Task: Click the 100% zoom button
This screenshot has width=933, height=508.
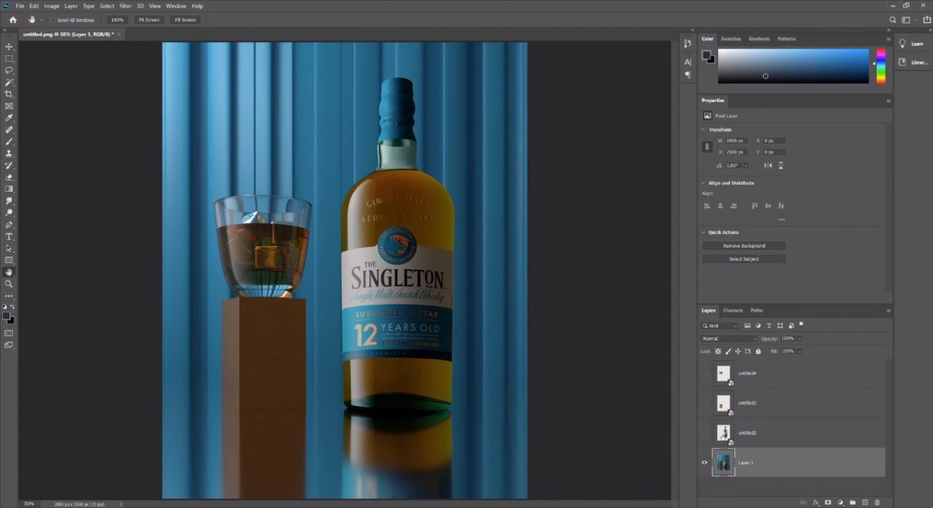Action: (x=117, y=20)
